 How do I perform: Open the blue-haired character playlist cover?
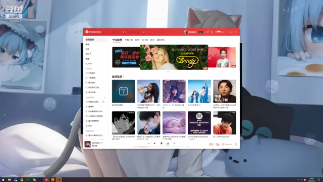pos(174,91)
